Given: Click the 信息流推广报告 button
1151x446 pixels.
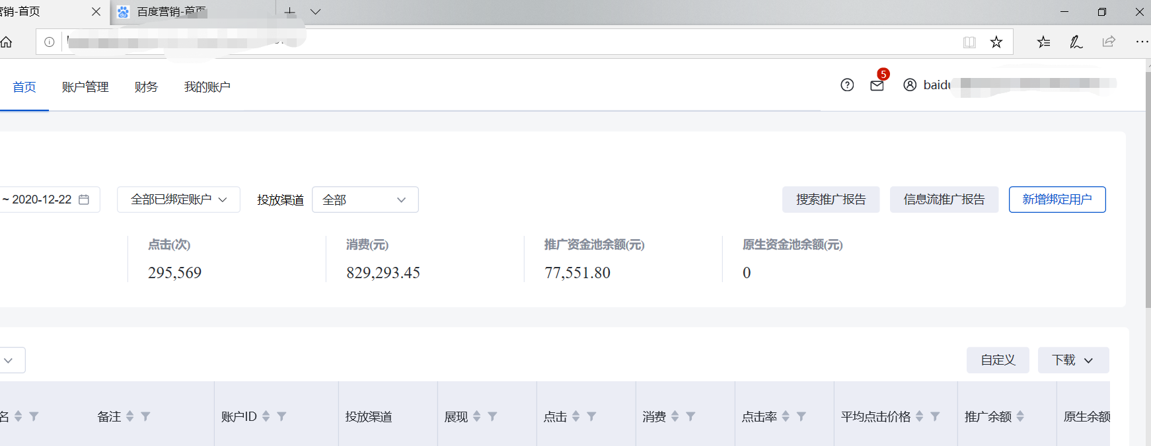Looking at the screenshot, I should (x=944, y=200).
